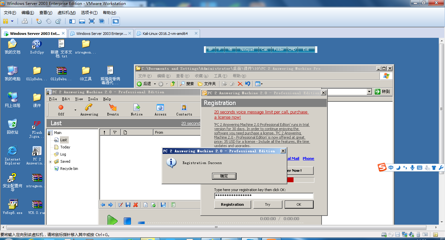This screenshot has width=445, height=240.
Task: Open the Notice toolbar icon
Action: pyautogui.click(x=137, y=110)
